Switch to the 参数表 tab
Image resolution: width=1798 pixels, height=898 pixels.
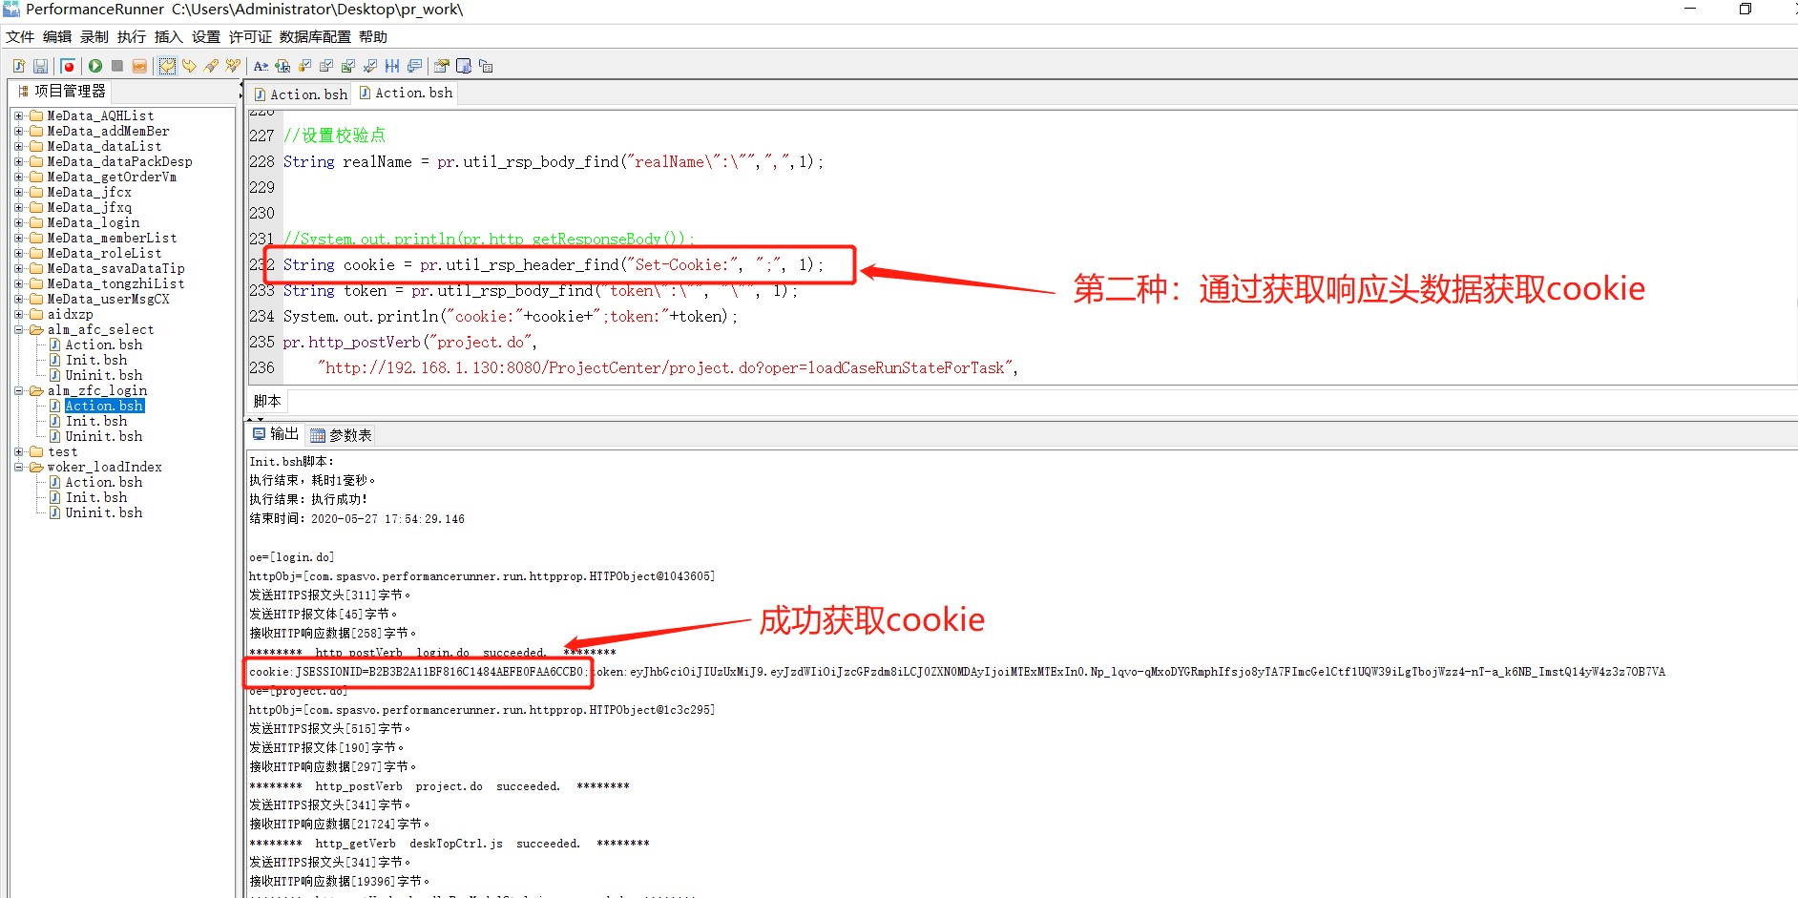pyautogui.click(x=342, y=435)
